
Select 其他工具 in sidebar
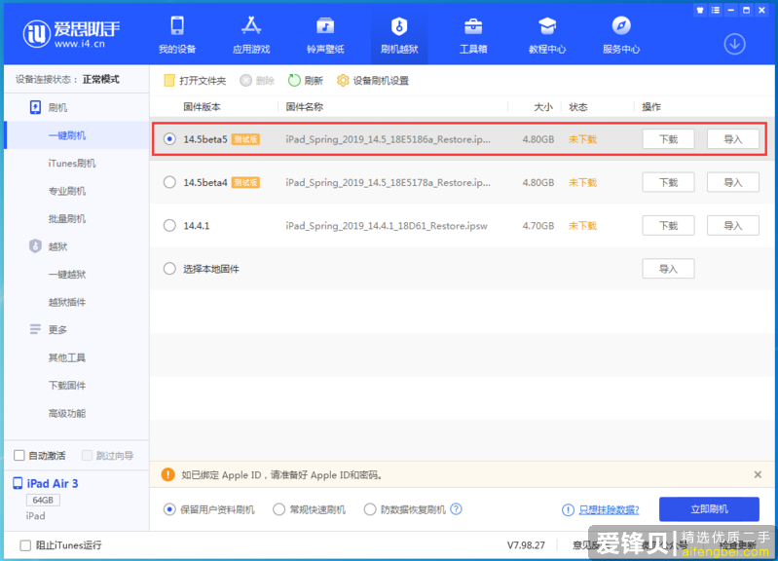[67, 357]
